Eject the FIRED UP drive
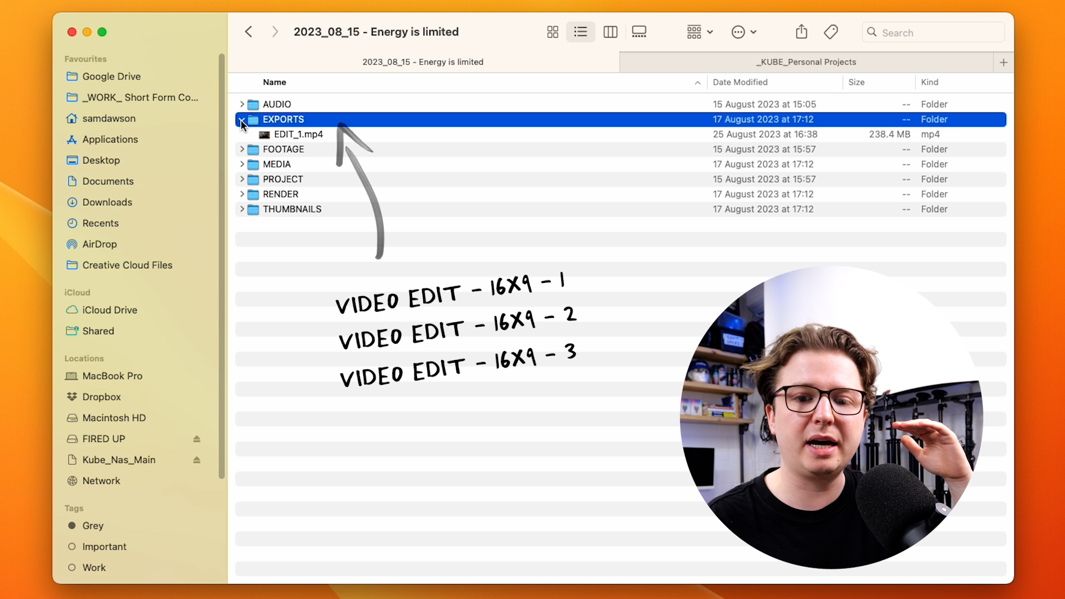Viewport: 1065px width, 599px height. [x=196, y=439]
